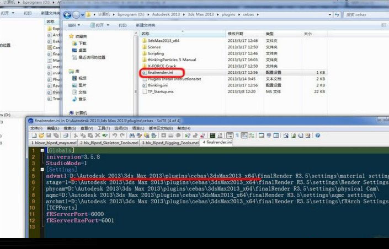The height and width of the screenshot is (249, 389).
Task: Open 下载 in the navigation pane
Action: [79, 44]
